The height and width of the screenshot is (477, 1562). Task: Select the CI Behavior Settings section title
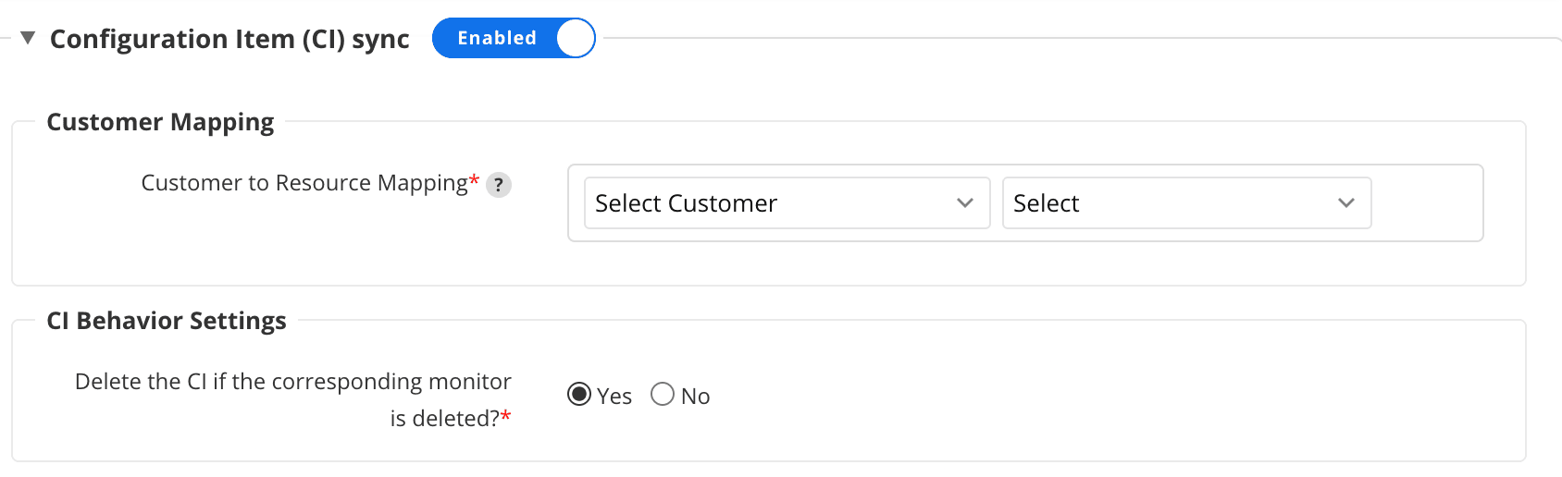(167, 321)
